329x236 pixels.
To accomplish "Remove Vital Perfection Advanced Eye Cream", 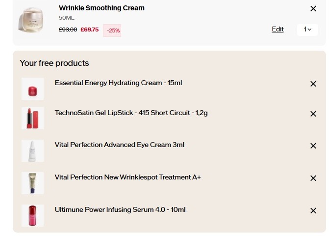I will (x=313, y=146).
